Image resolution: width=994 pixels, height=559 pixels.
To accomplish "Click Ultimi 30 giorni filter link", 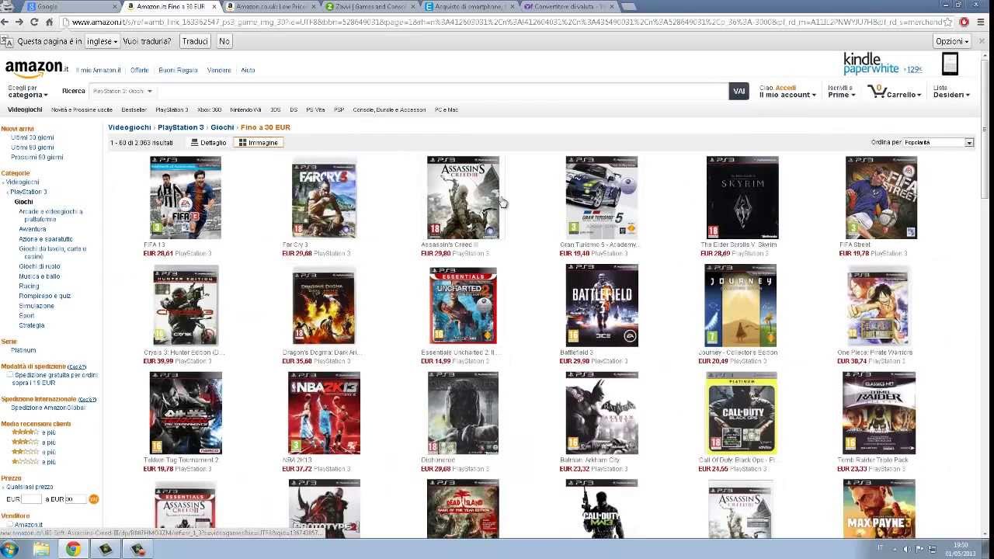I will (x=32, y=137).
